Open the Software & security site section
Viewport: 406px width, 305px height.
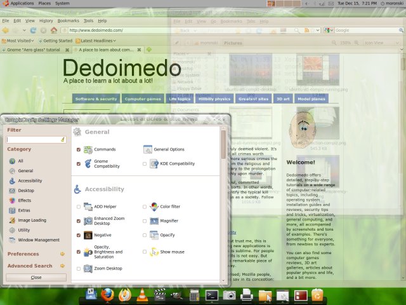(96, 99)
